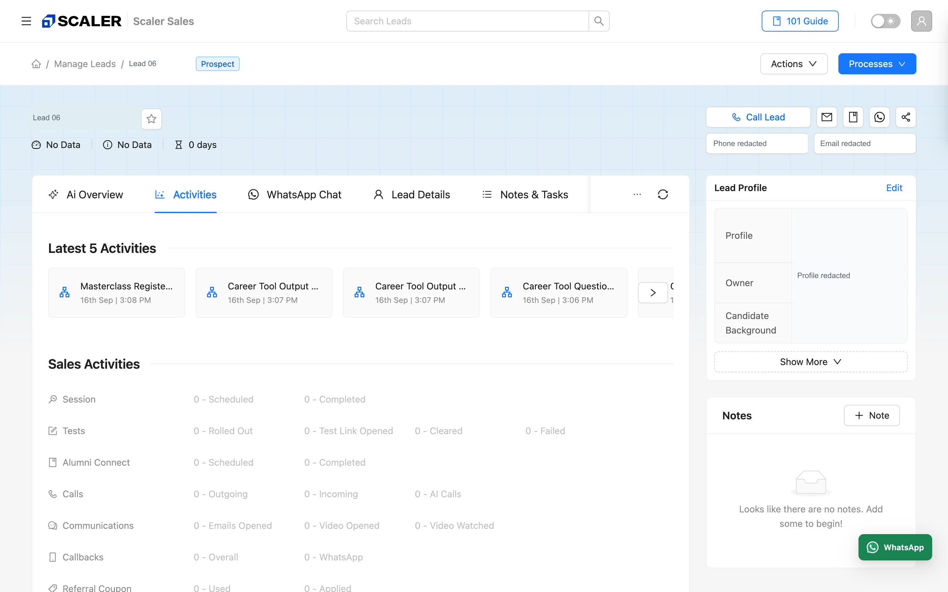The height and width of the screenshot is (592, 948).
Task: Toggle the light/dark theme switch
Action: click(x=885, y=21)
